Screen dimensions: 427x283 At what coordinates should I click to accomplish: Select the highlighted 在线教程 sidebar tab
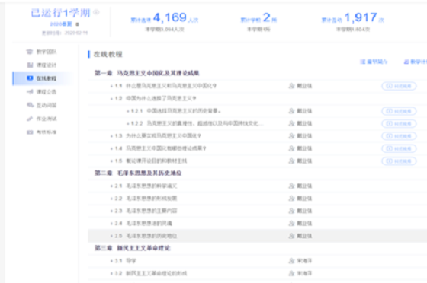43,78
